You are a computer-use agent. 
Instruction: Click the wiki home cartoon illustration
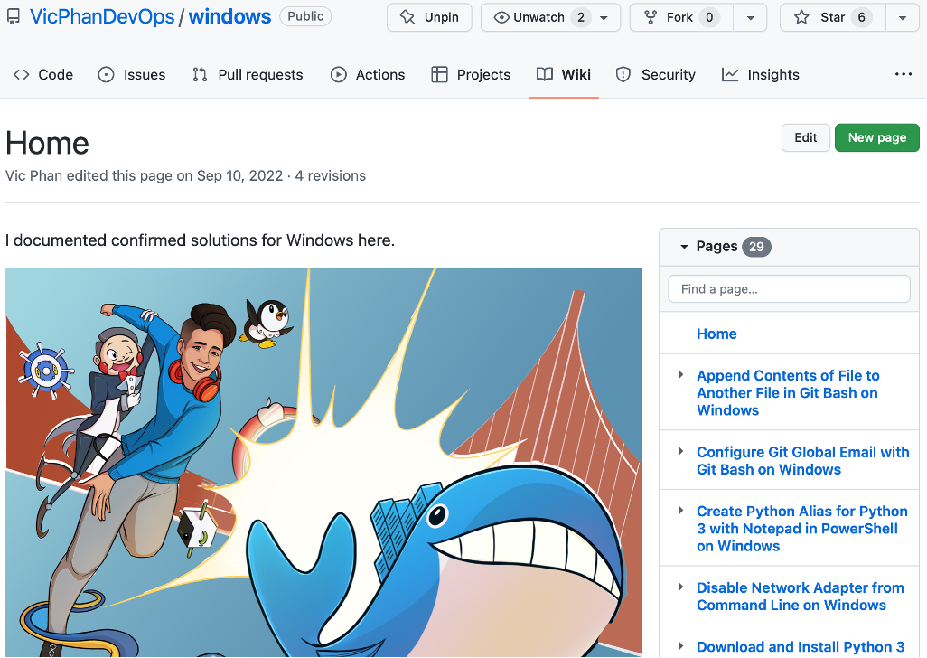click(x=323, y=463)
